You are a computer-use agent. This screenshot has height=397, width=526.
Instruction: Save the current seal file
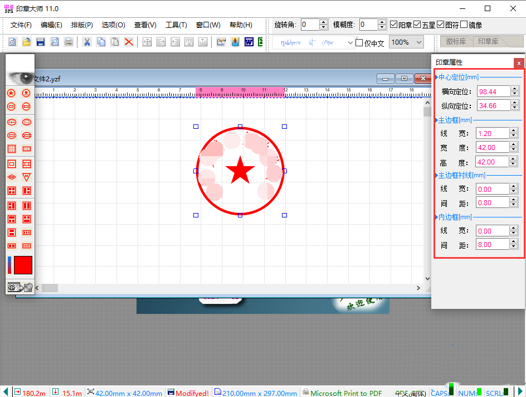click(41, 42)
